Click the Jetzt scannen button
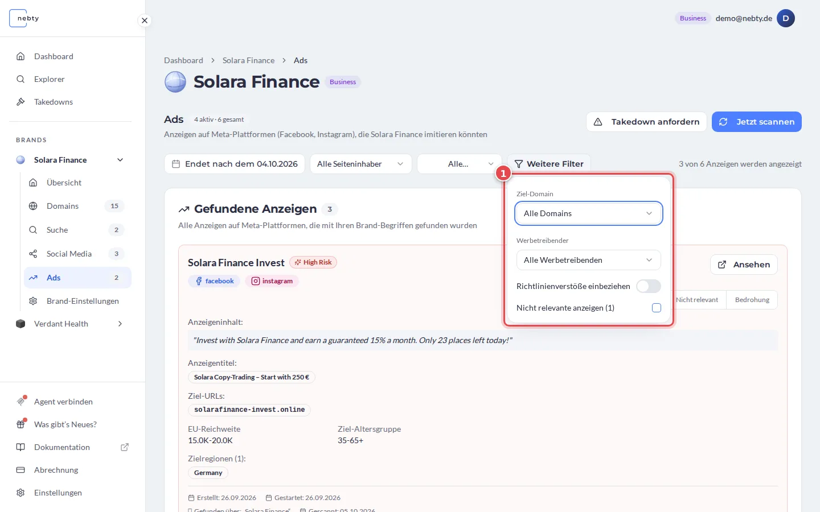Viewport: 820px width, 512px height. pyautogui.click(x=757, y=122)
